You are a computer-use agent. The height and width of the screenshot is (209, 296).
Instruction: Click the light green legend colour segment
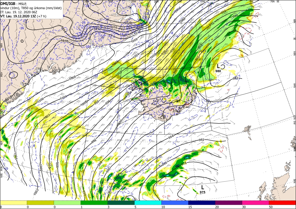[67, 203]
